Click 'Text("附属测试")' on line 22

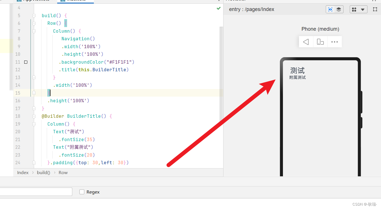[x=73, y=147]
